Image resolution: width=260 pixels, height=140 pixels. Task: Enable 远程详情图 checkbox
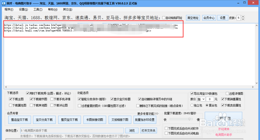click(x=227, y=94)
